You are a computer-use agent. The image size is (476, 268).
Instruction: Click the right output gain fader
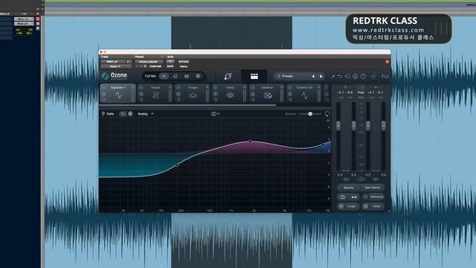coord(383,125)
